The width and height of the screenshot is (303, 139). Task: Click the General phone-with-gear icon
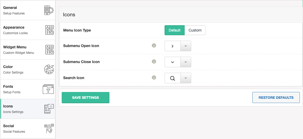pos(49,10)
